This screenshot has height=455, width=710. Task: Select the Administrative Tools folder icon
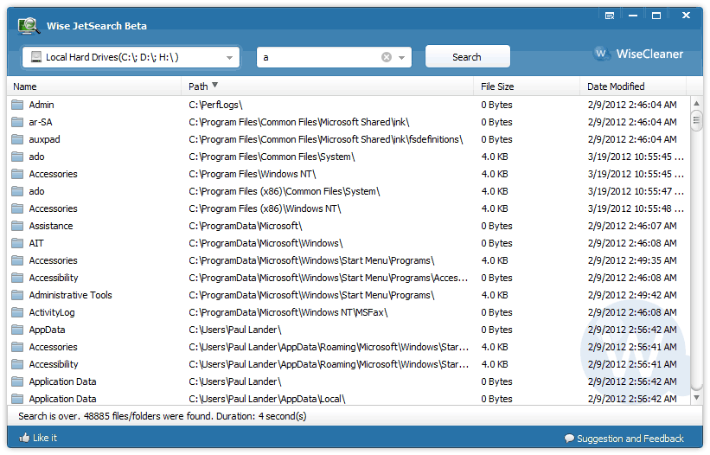17,295
